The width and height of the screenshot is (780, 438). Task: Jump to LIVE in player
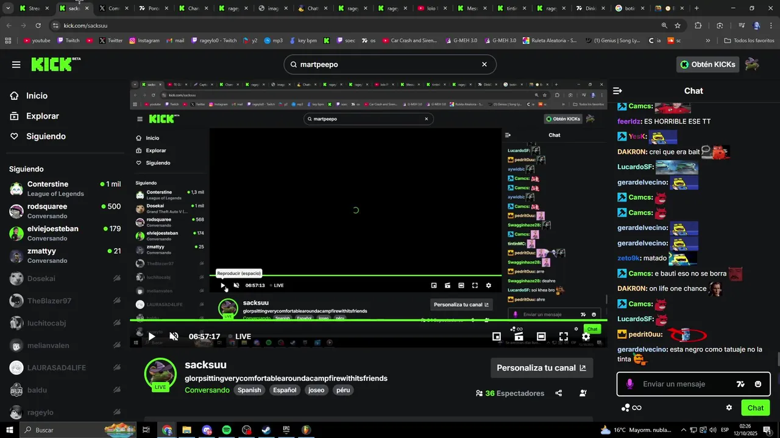[x=239, y=336]
